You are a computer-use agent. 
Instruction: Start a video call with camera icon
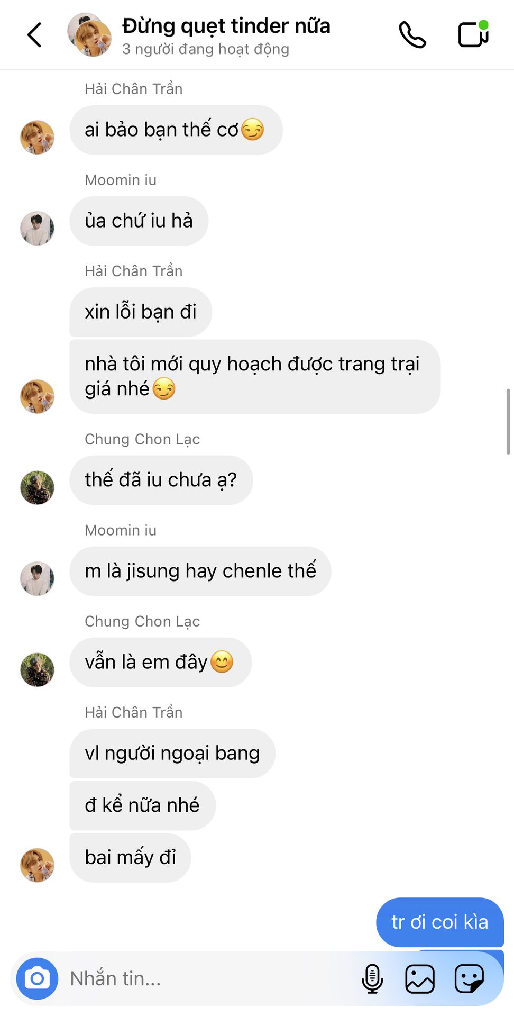(x=473, y=34)
